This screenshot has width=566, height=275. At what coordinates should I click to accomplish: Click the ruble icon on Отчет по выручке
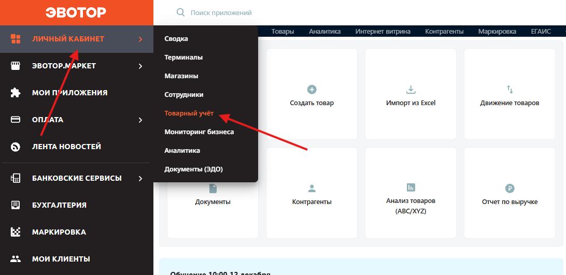[510, 188]
